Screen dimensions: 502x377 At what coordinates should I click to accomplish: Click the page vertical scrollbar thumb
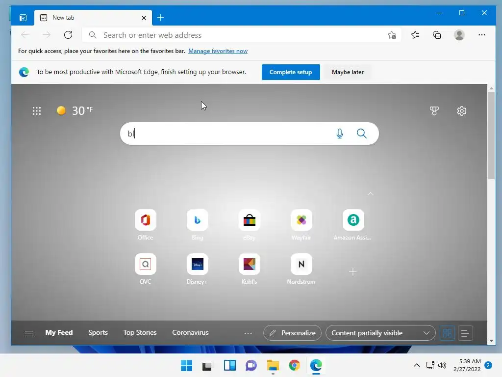pyautogui.click(x=491, y=135)
